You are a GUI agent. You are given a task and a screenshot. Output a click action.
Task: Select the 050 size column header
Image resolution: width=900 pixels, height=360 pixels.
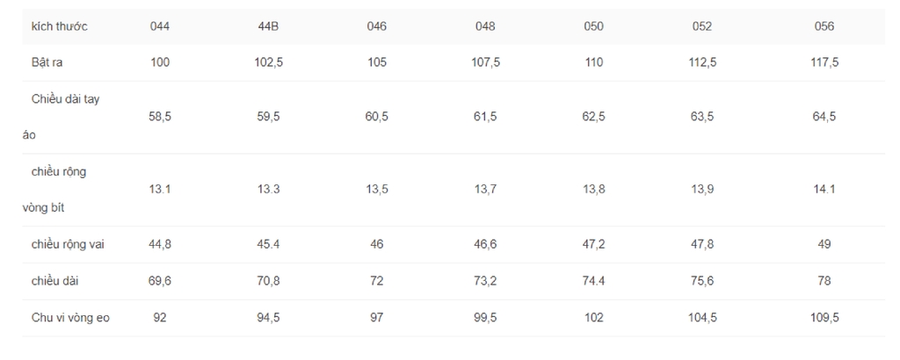593,26
